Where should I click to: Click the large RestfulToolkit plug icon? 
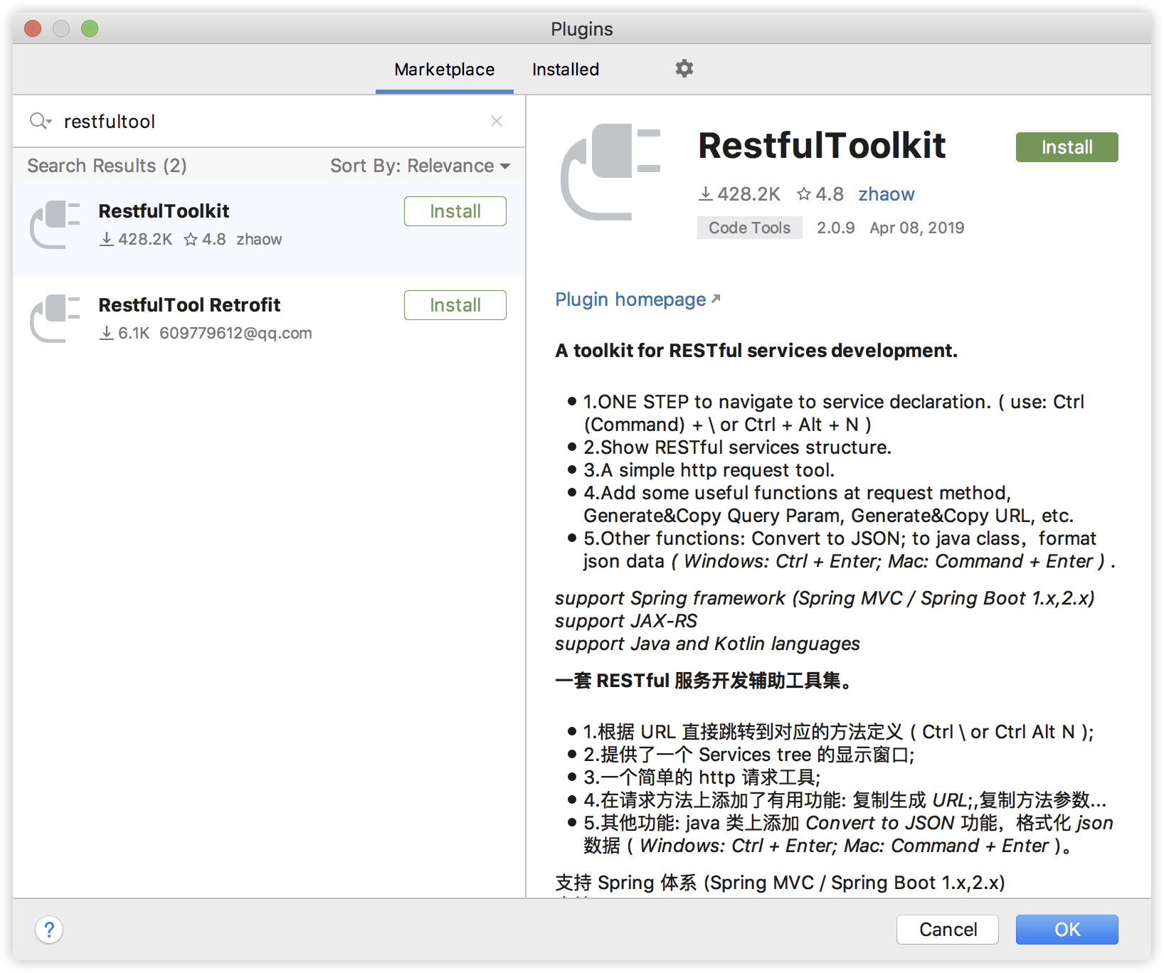coord(611,172)
